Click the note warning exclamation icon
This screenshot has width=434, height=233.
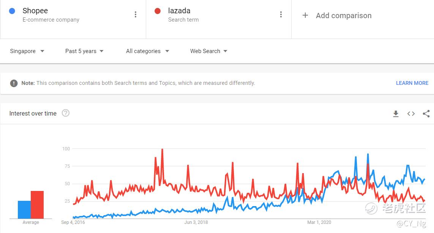point(14,83)
